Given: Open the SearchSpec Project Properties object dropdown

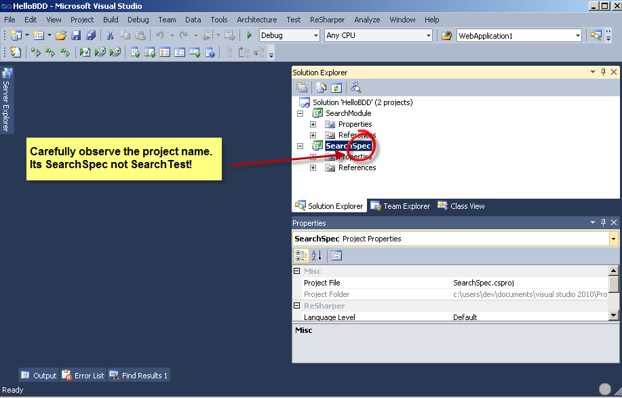Looking at the screenshot, I should pyautogui.click(x=614, y=239).
